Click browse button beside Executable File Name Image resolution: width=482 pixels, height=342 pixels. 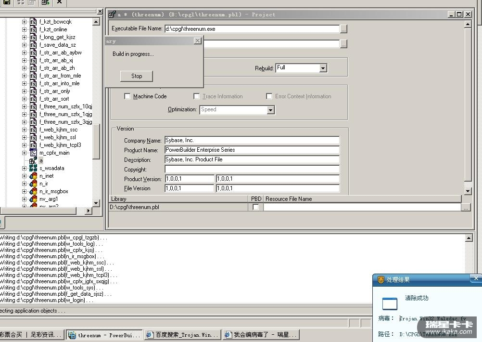(343, 29)
